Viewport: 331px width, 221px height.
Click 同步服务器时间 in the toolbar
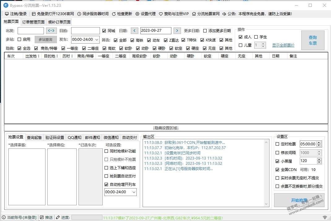[95, 14]
